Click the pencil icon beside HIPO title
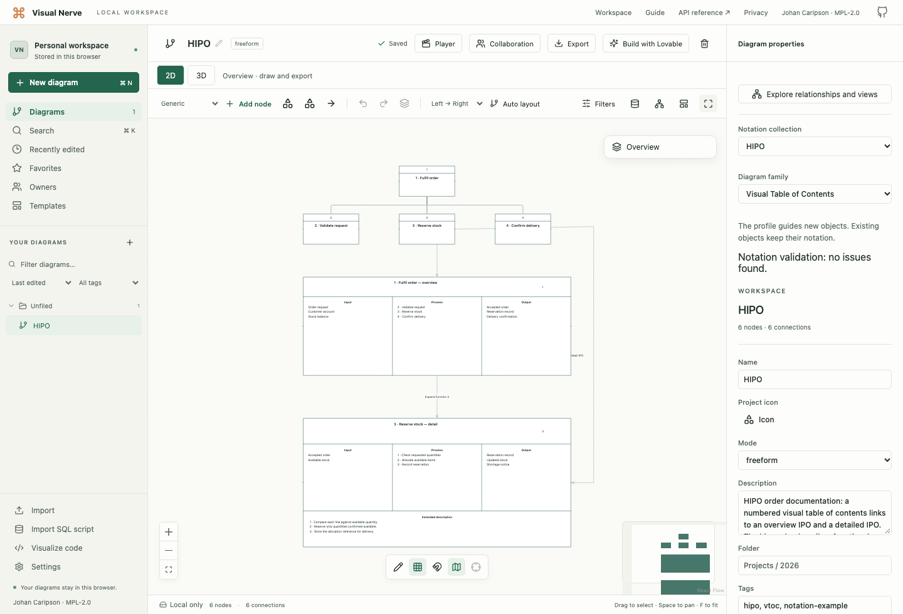 coord(219,43)
